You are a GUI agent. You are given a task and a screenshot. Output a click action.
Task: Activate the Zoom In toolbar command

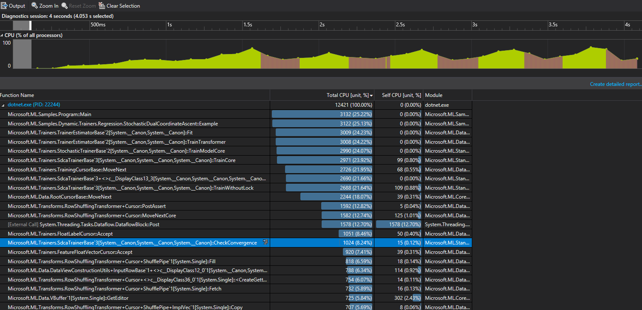pos(44,6)
